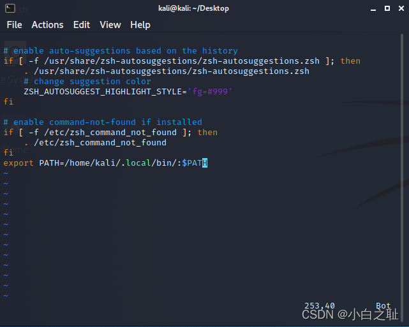The width and height of the screenshot is (409, 327).
Task: Click 'if' starting the /etc/zsh_command_not_found test
Action: click(x=8, y=133)
